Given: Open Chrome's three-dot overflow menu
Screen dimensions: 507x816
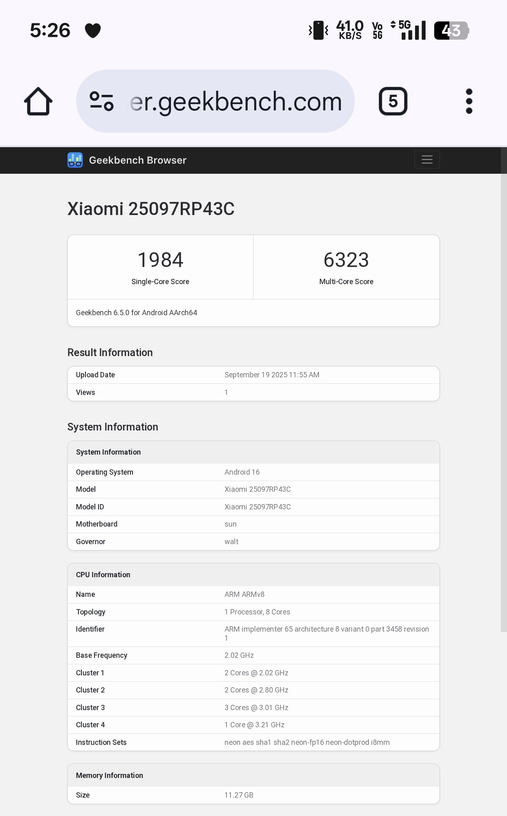Looking at the screenshot, I should (469, 101).
